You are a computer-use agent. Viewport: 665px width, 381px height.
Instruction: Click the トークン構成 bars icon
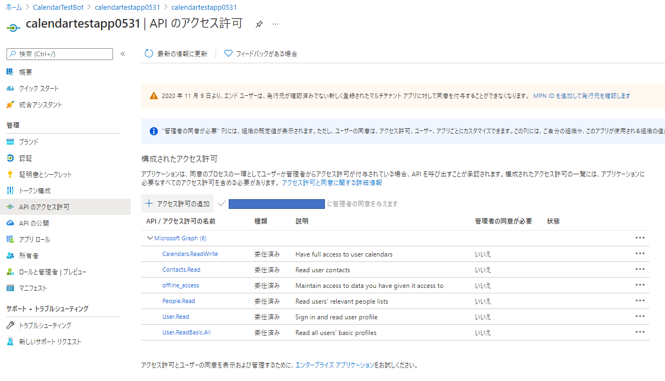pos(10,190)
